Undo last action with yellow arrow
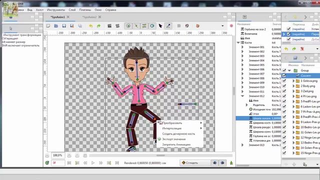 tap(90, 26)
